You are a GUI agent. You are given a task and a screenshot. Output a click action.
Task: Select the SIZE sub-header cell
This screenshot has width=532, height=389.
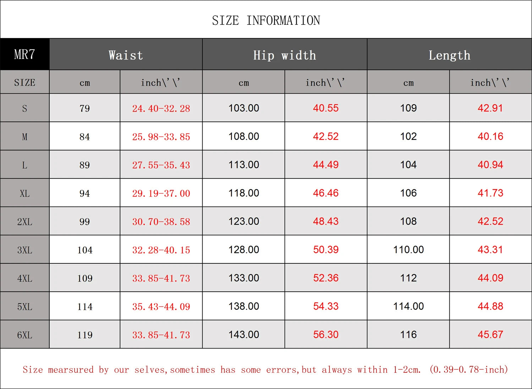[x=24, y=82]
